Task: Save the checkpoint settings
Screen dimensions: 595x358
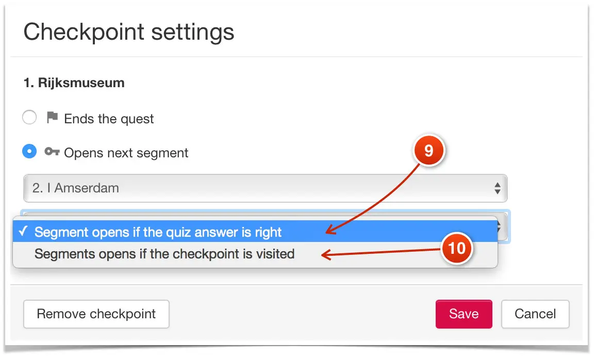Action: click(464, 314)
